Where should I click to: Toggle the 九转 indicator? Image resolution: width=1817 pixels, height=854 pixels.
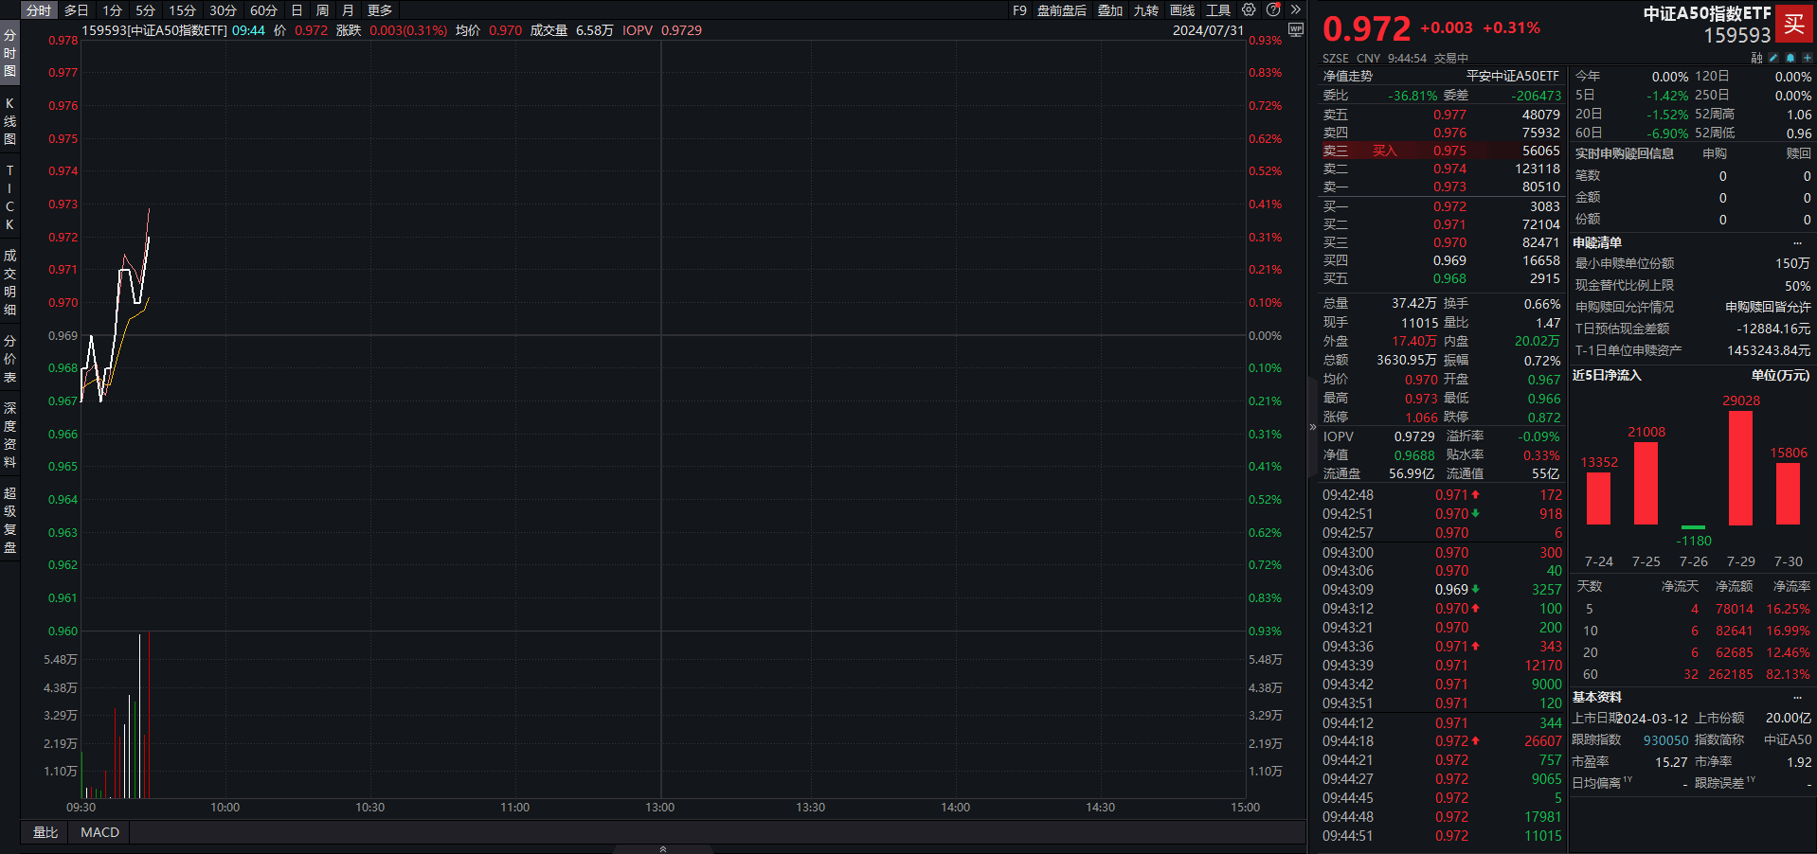pyautogui.click(x=1145, y=10)
